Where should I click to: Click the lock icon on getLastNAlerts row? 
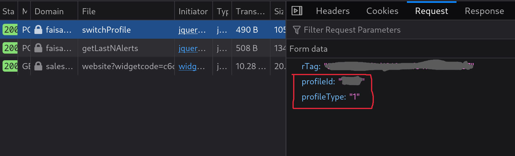pos(38,48)
